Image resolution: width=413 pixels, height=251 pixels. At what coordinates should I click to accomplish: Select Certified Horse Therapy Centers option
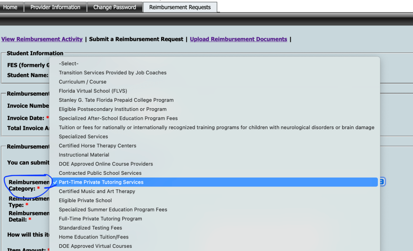point(98,146)
